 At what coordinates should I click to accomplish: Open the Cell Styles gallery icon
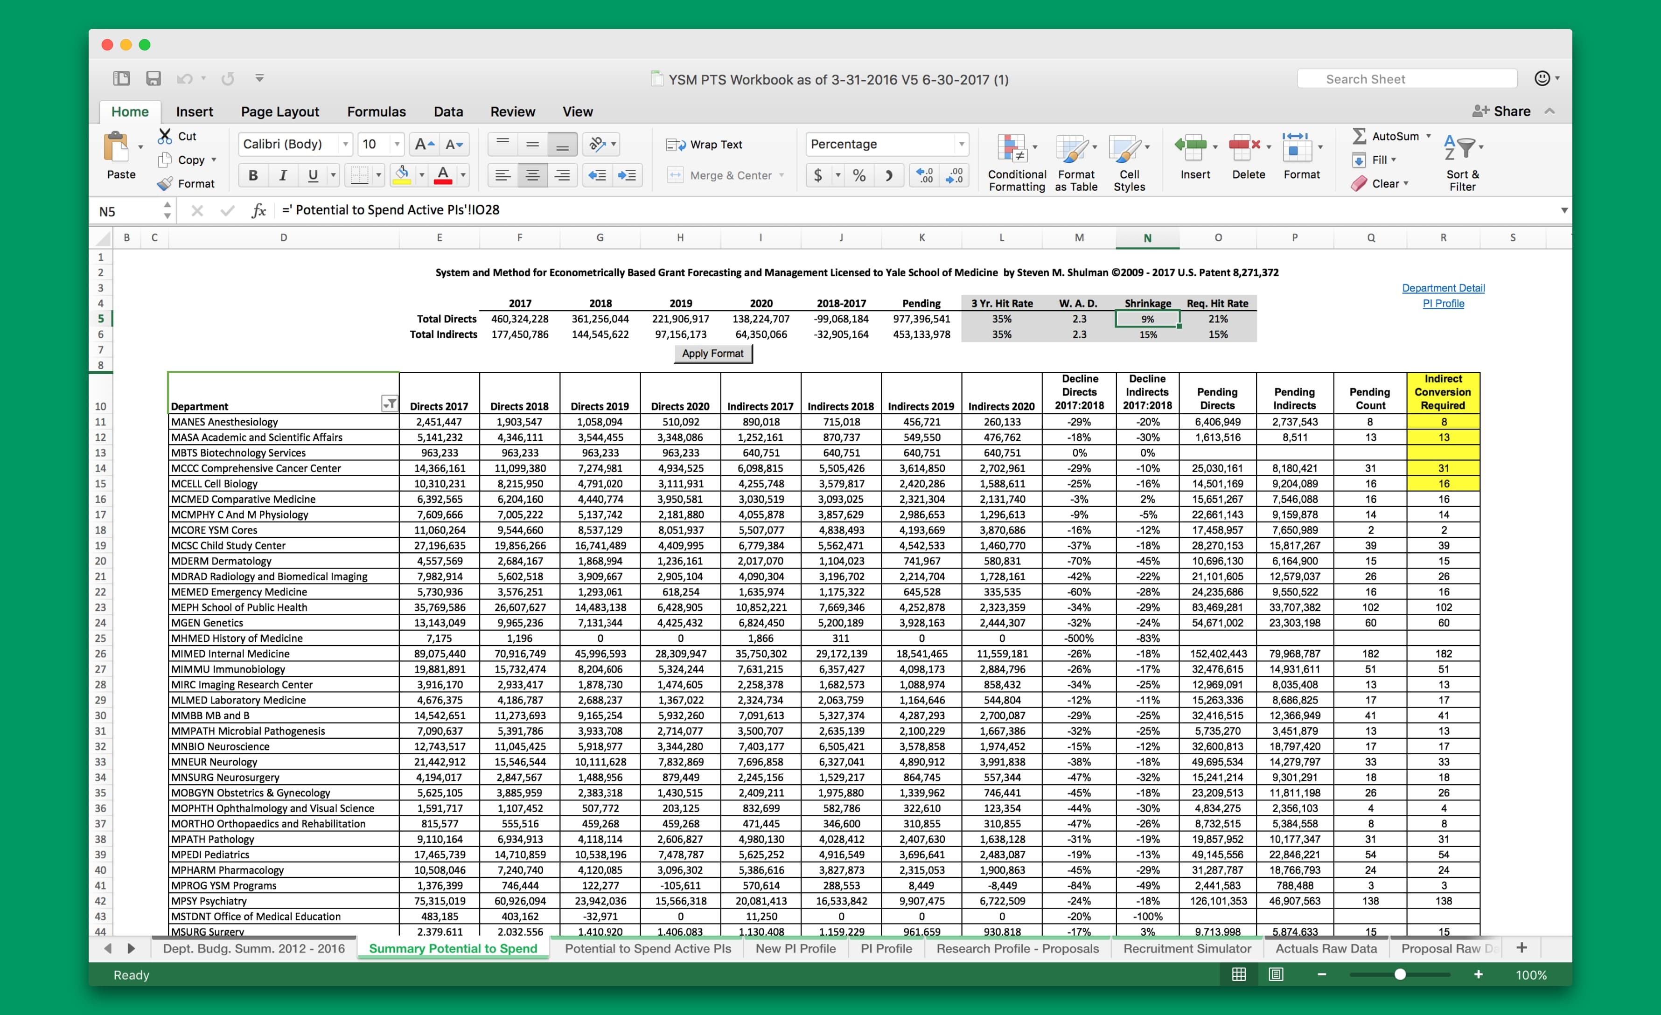point(1124,148)
